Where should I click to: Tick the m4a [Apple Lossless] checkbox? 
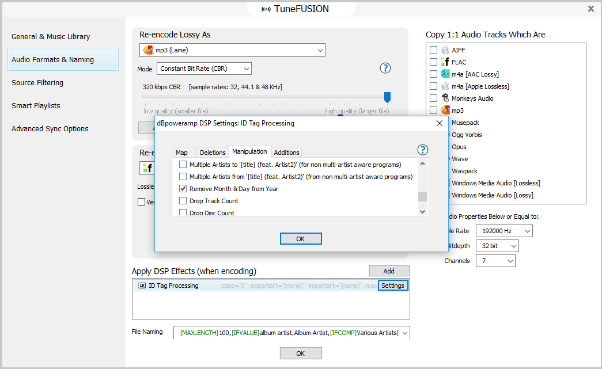433,86
